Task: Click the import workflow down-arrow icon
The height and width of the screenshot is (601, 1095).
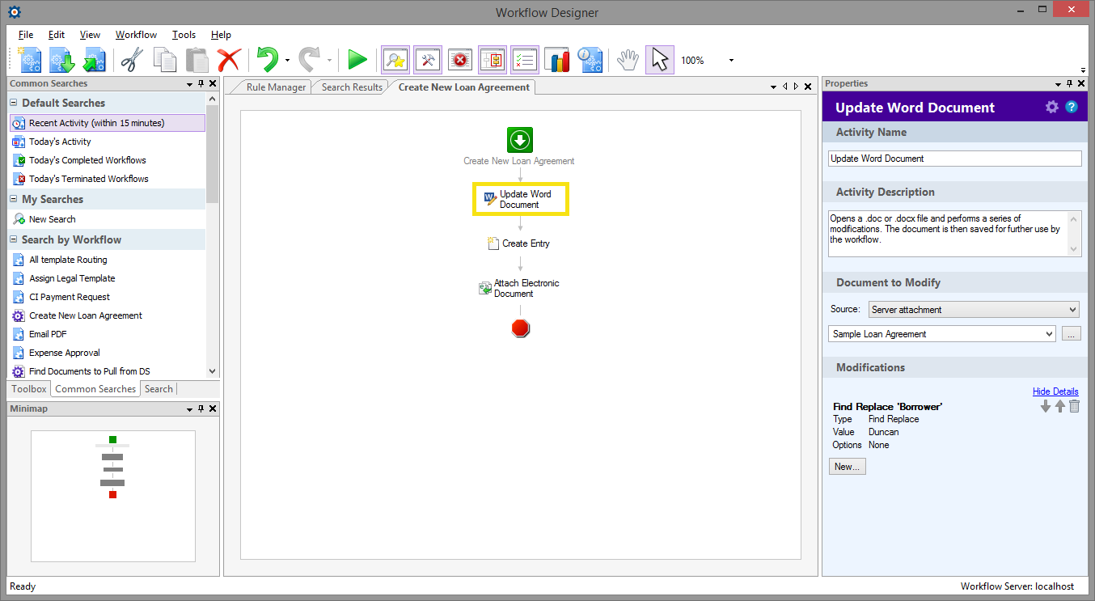Action: (x=62, y=60)
